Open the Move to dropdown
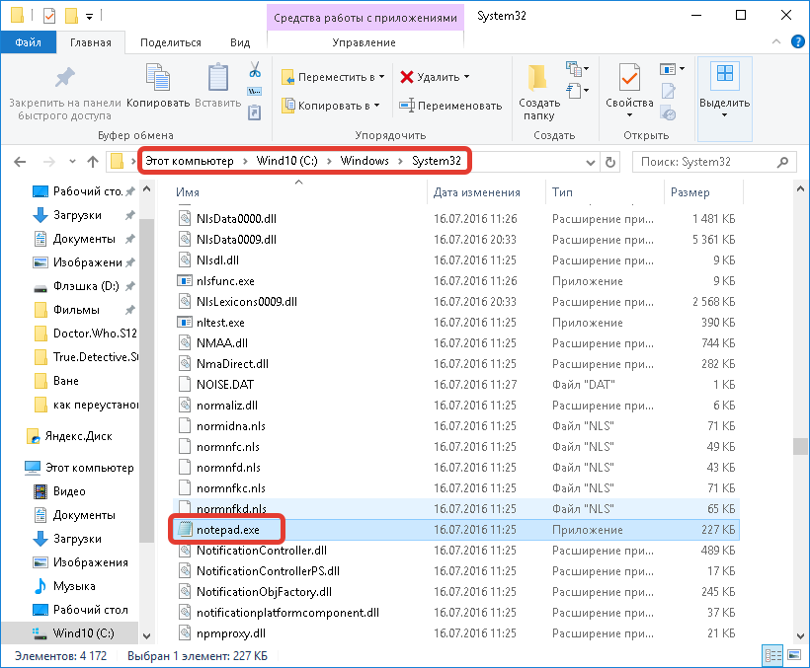This screenshot has height=668, width=810. [332, 77]
